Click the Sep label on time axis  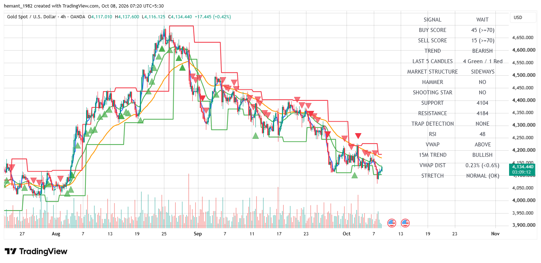click(198, 234)
